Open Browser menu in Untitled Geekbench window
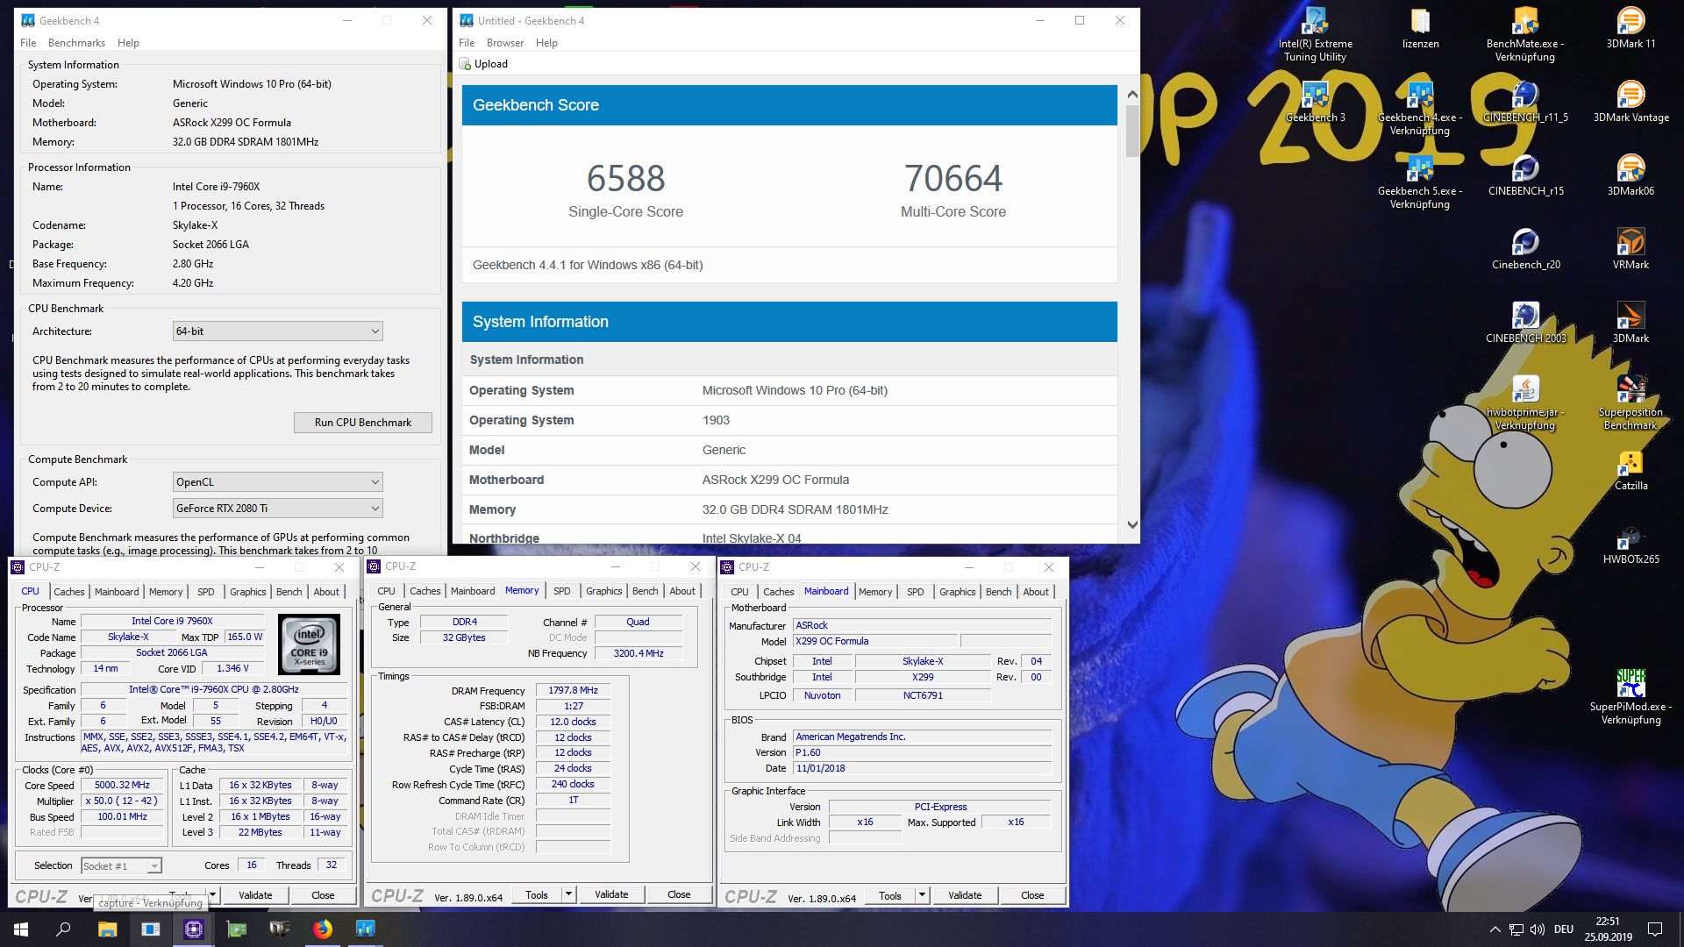1684x947 pixels. tap(505, 43)
